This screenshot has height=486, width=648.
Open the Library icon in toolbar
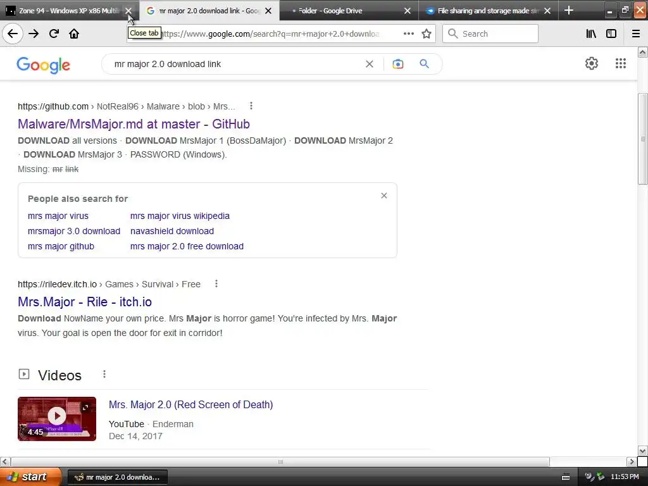(591, 34)
